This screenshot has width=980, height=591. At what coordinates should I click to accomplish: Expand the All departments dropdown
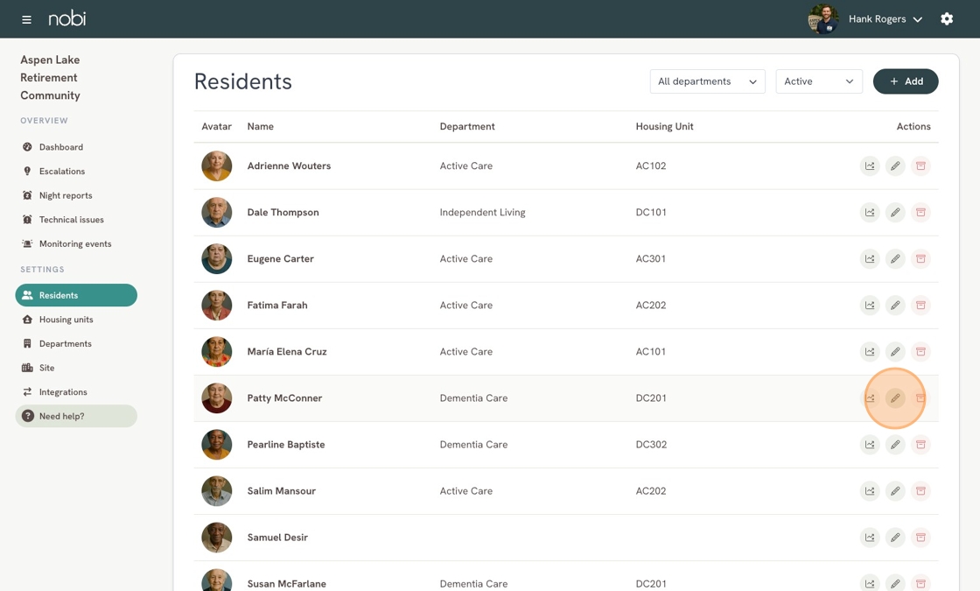(x=707, y=81)
